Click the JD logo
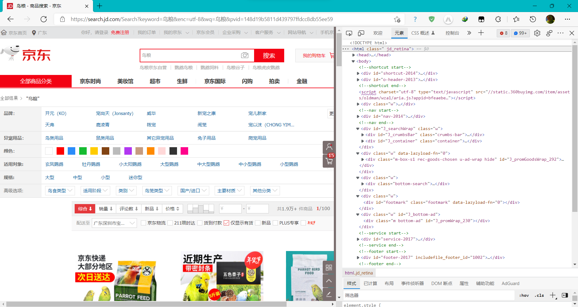The height and width of the screenshot is (307, 578). tap(26, 54)
